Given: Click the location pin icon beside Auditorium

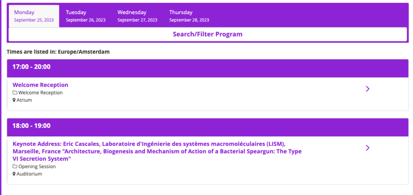Looking at the screenshot, I should 14,174.
